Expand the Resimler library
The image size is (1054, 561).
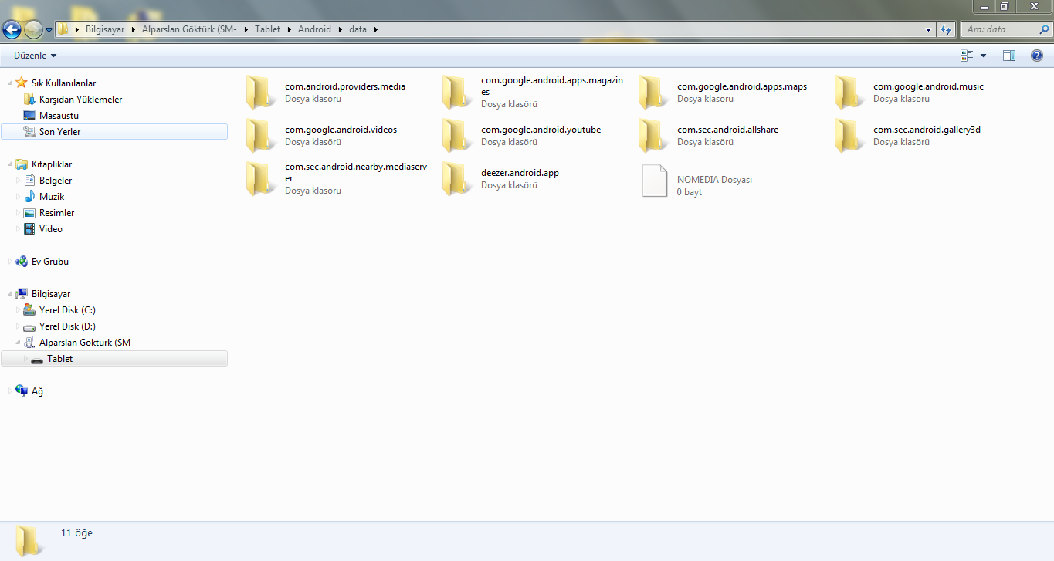click(x=19, y=212)
